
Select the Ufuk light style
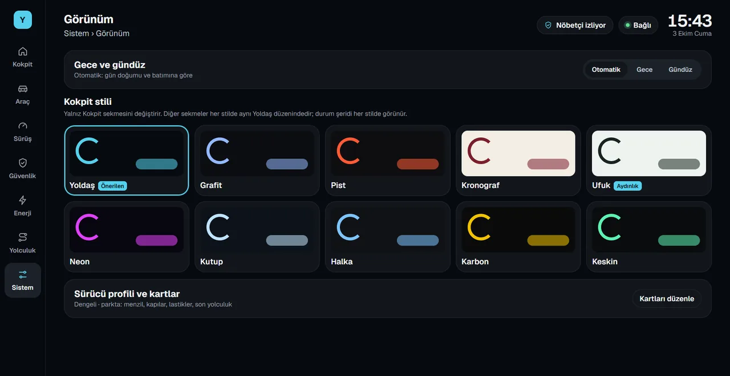pyautogui.click(x=649, y=161)
